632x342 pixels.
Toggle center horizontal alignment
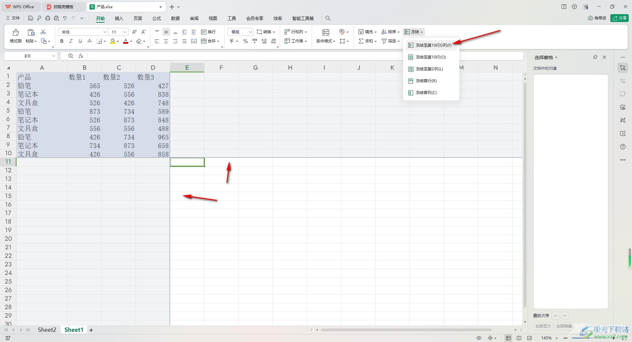click(166, 41)
